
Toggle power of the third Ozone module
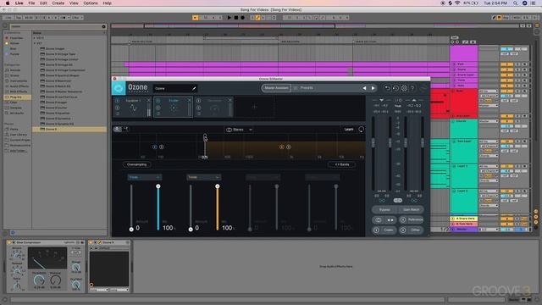coord(199,101)
